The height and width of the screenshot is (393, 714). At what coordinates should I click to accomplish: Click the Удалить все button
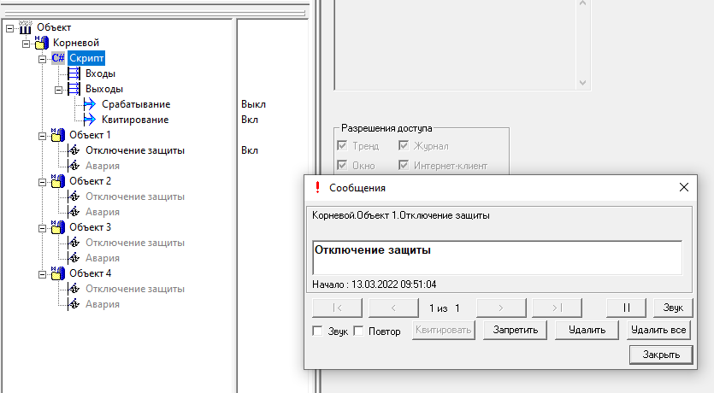coord(658,331)
